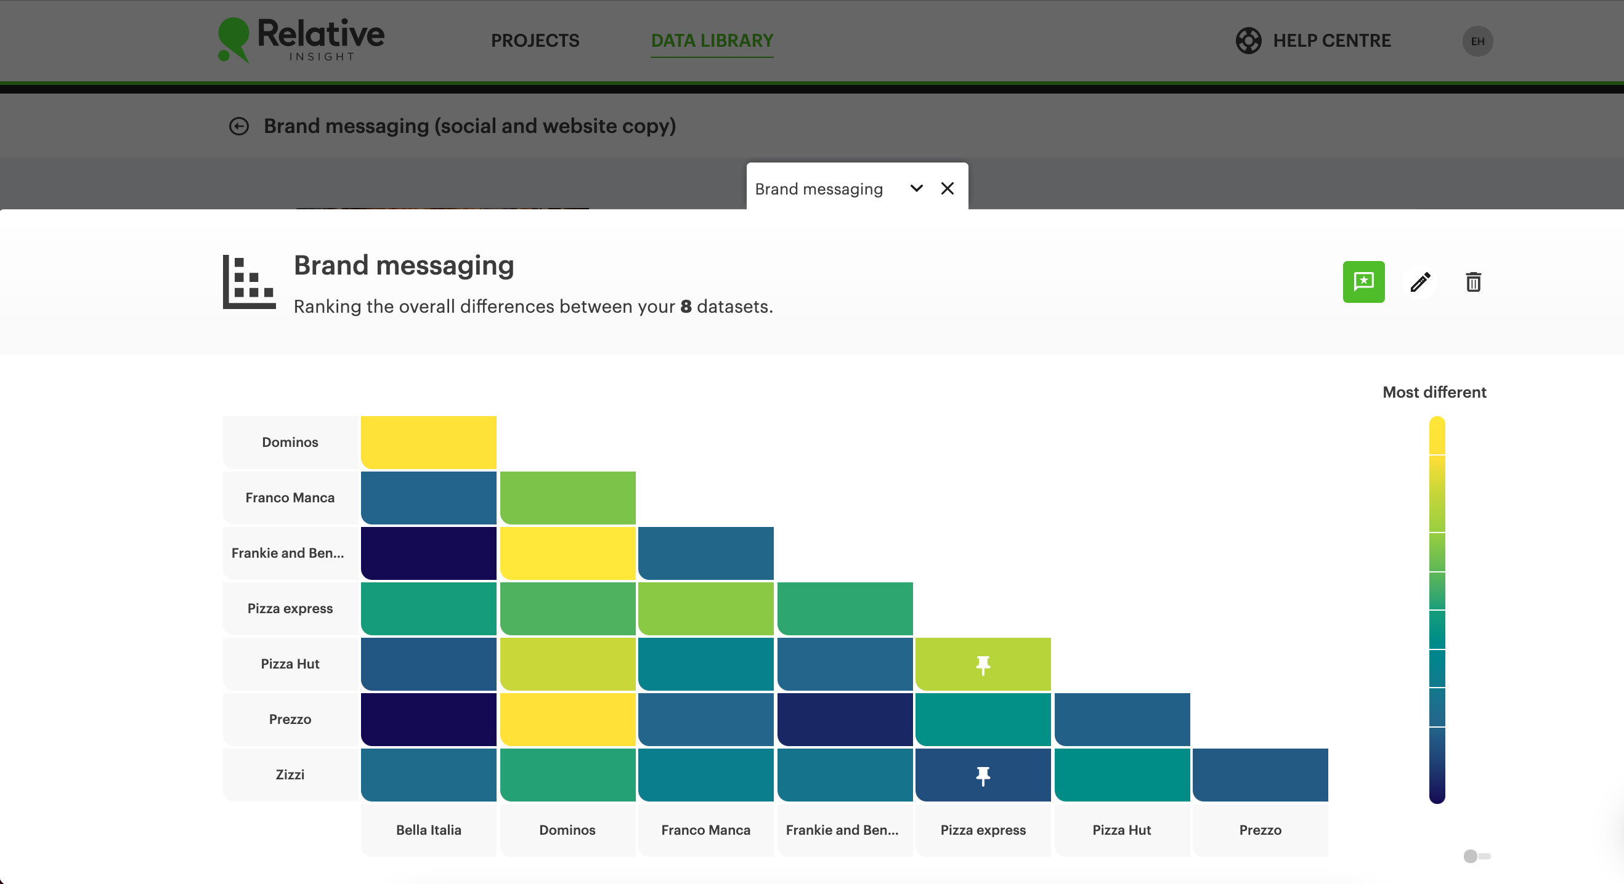Select Pizza Hut vs Dominos cell
This screenshot has width=1624, height=884.
click(x=567, y=664)
